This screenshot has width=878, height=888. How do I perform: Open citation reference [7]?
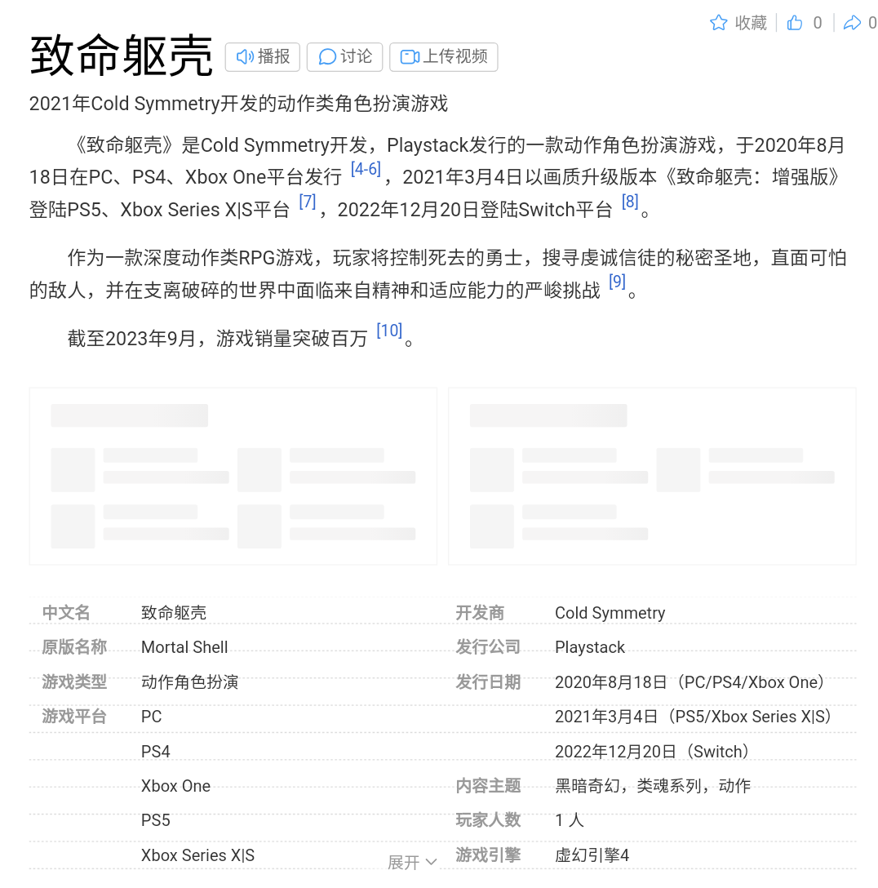click(308, 201)
